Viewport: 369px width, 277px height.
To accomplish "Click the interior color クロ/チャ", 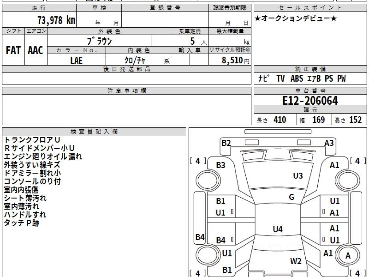I will coord(135,60).
